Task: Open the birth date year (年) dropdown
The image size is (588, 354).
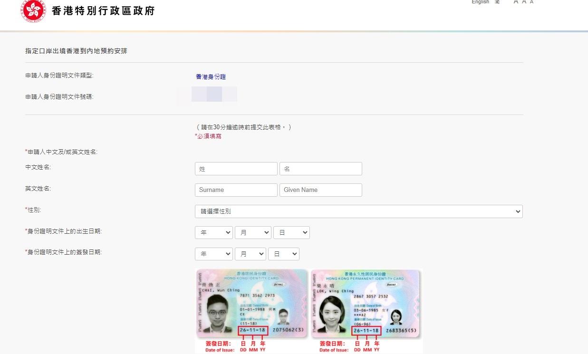Action: point(213,232)
